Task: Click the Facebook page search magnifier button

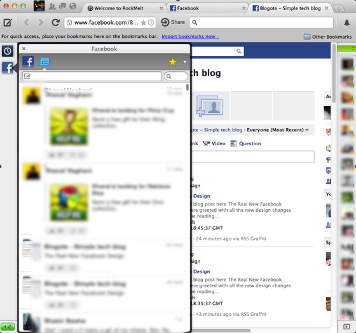Action: [239, 51]
